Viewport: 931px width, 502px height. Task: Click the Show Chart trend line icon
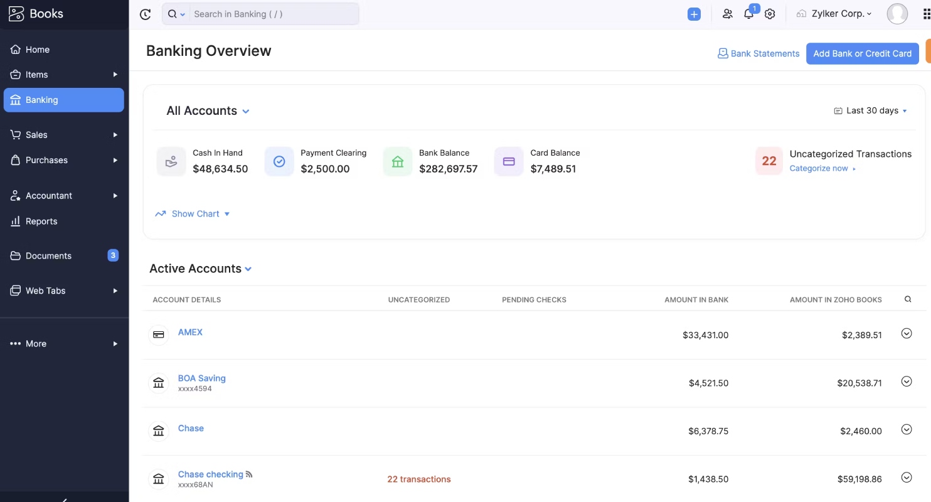point(161,214)
